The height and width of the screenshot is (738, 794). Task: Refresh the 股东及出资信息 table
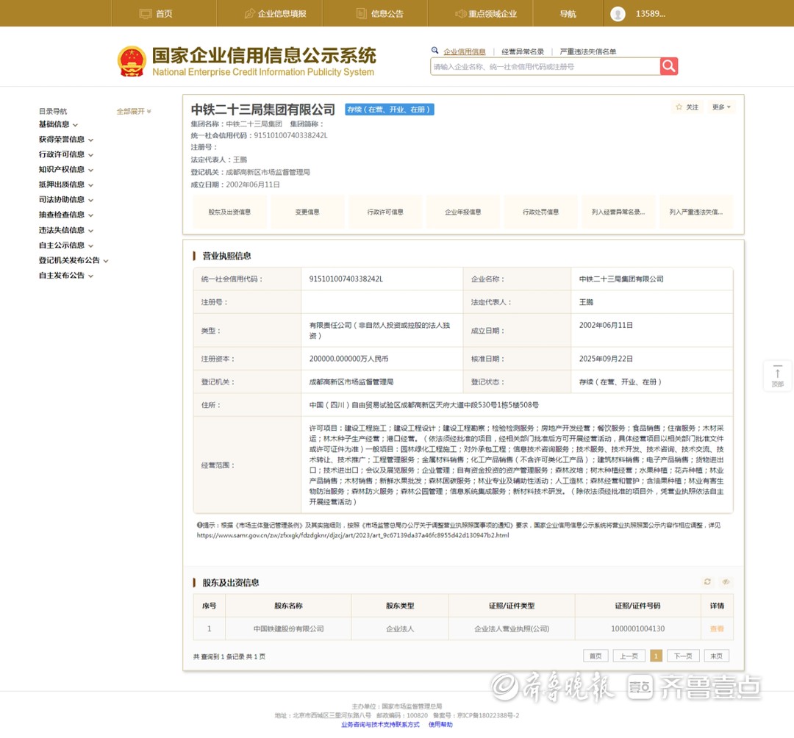point(707,581)
